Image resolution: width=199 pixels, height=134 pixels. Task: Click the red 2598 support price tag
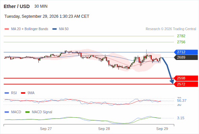point(186,78)
